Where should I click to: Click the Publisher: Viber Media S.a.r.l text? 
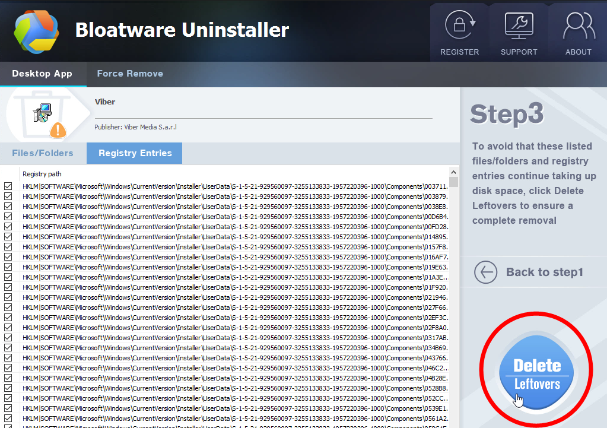[x=135, y=127]
